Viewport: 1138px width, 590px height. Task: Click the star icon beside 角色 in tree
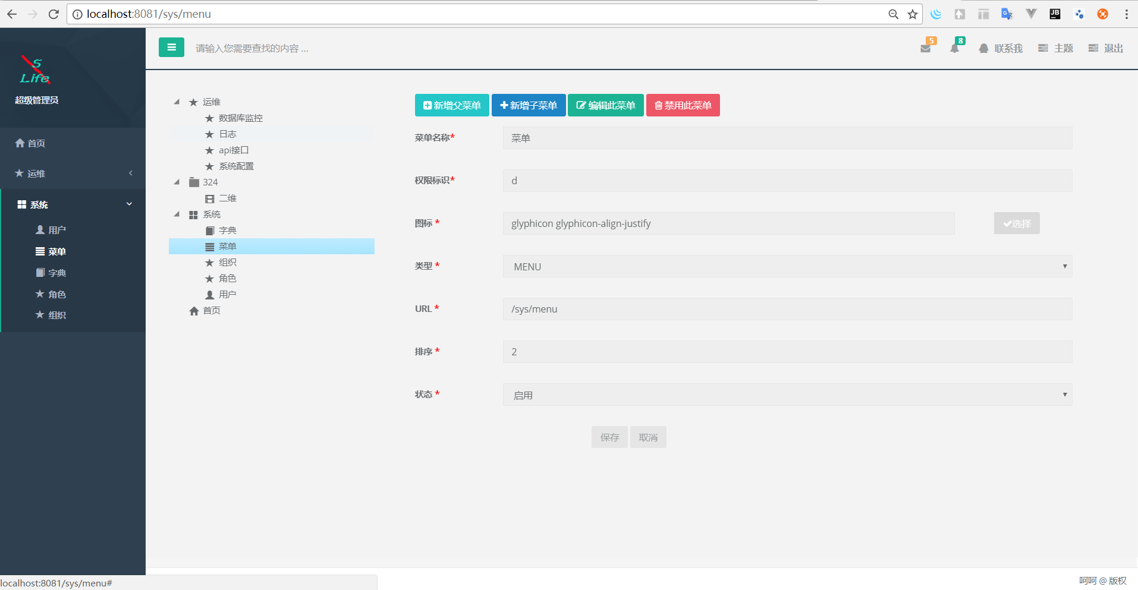click(209, 279)
